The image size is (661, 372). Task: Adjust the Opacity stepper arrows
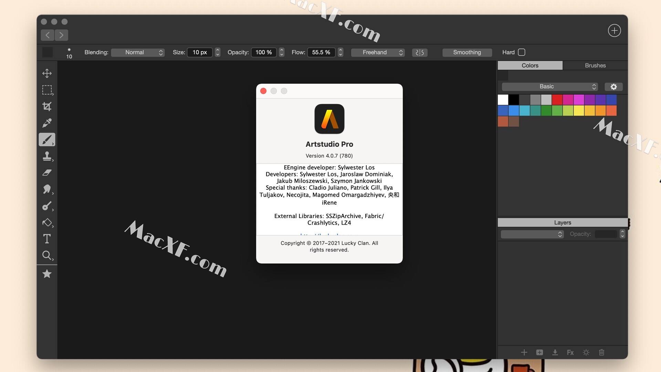tap(282, 52)
